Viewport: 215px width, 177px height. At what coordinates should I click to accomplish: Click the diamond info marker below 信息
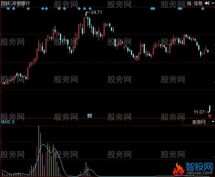pos(203,9)
